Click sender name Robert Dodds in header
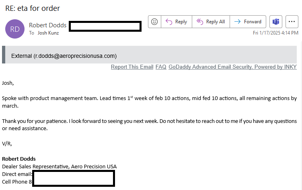The width and height of the screenshot is (302, 190). [47, 25]
